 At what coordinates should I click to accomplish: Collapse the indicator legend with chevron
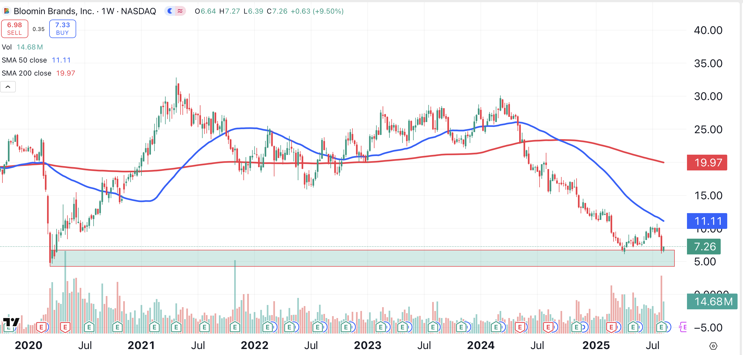8,87
